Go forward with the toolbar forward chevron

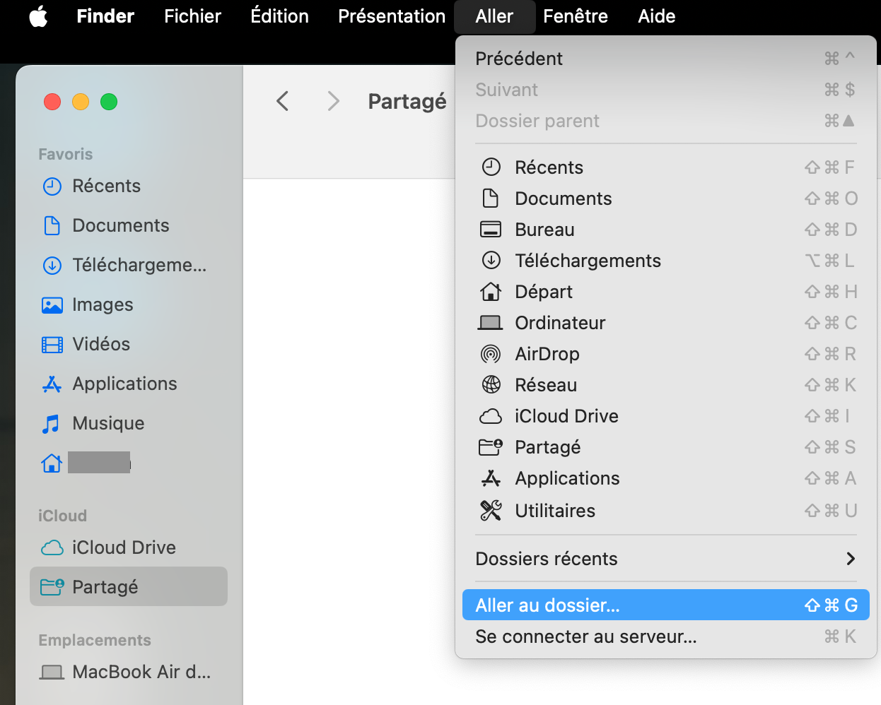point(334,101)
